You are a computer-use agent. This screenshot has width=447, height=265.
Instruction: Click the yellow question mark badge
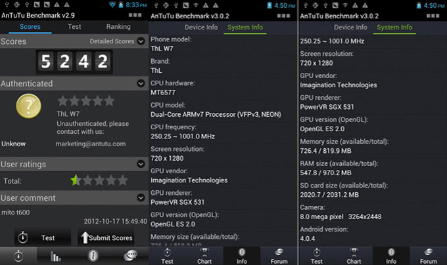(x=28, y=106)
